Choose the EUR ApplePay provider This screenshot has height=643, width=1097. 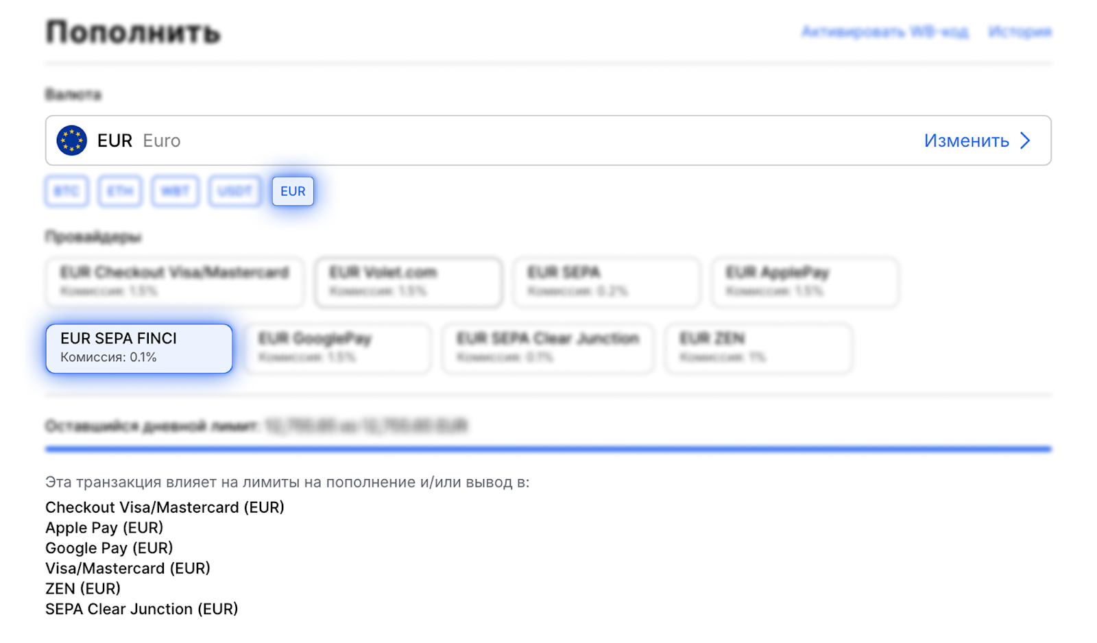click(805, 281)
